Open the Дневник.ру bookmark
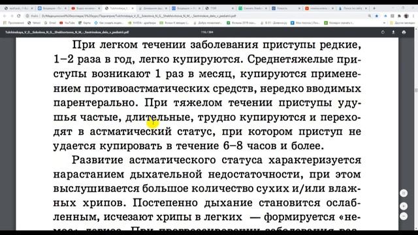 [x=274, y=23]
